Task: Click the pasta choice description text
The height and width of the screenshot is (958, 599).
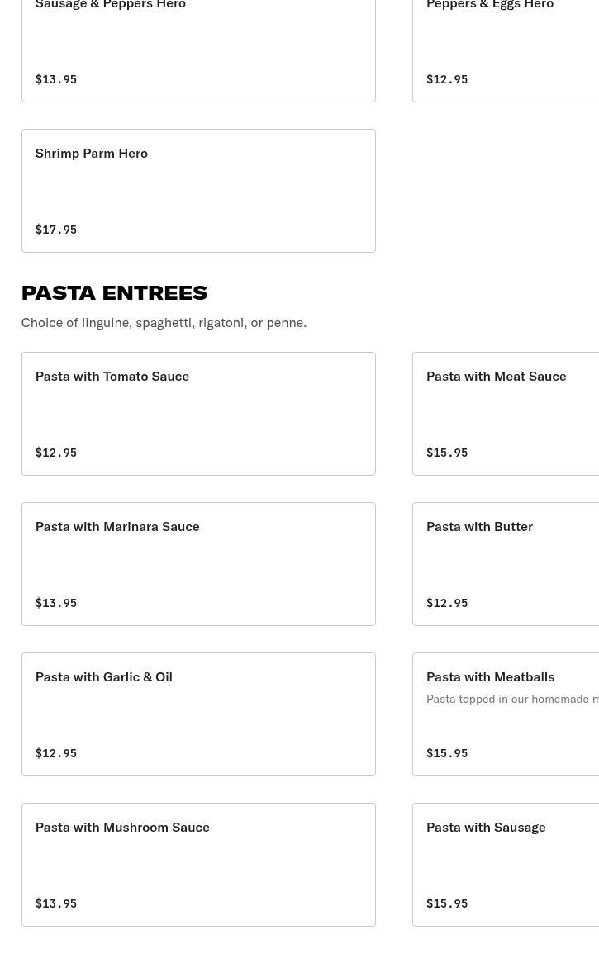Action: [164, 323]
